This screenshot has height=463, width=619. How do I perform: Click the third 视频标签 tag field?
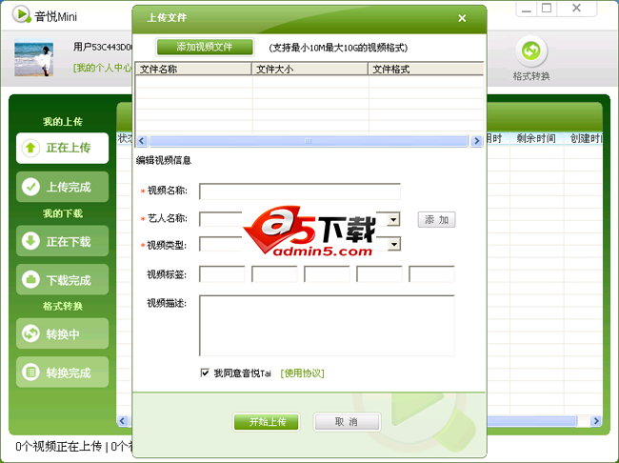tap(327, 273)
